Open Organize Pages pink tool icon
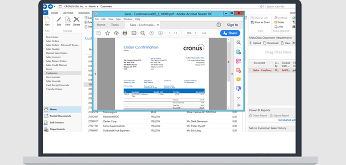This screenshot has height=165, width=346. (x=238, y=61)
